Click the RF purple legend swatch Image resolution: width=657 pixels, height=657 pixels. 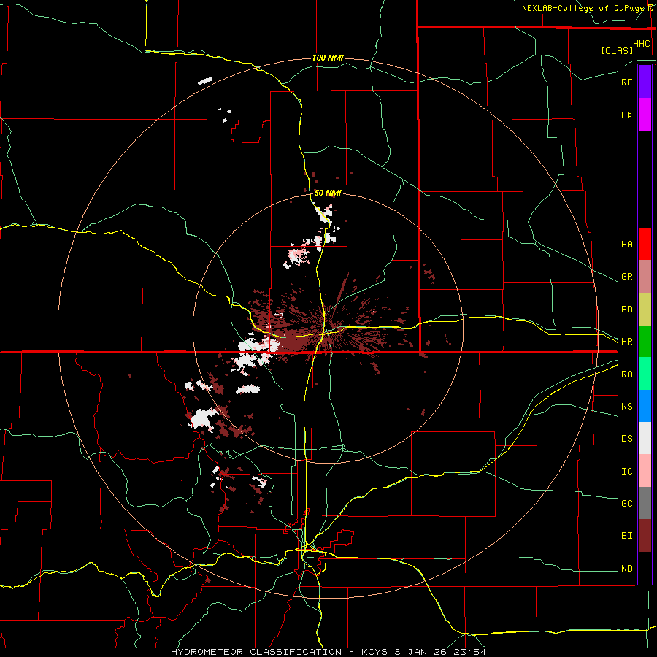pos(645,82)
